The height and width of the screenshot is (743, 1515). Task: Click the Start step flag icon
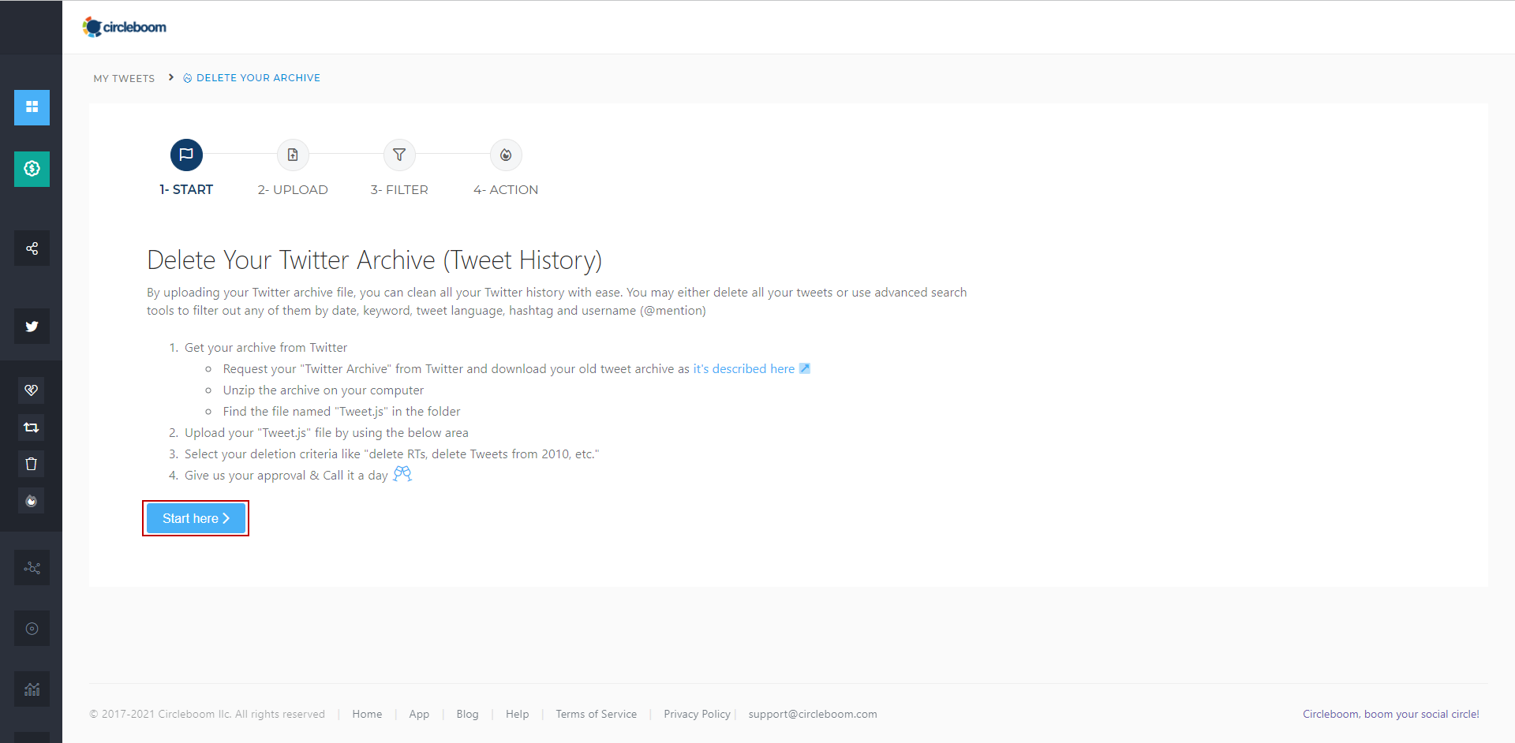click(x=186, y=155)
